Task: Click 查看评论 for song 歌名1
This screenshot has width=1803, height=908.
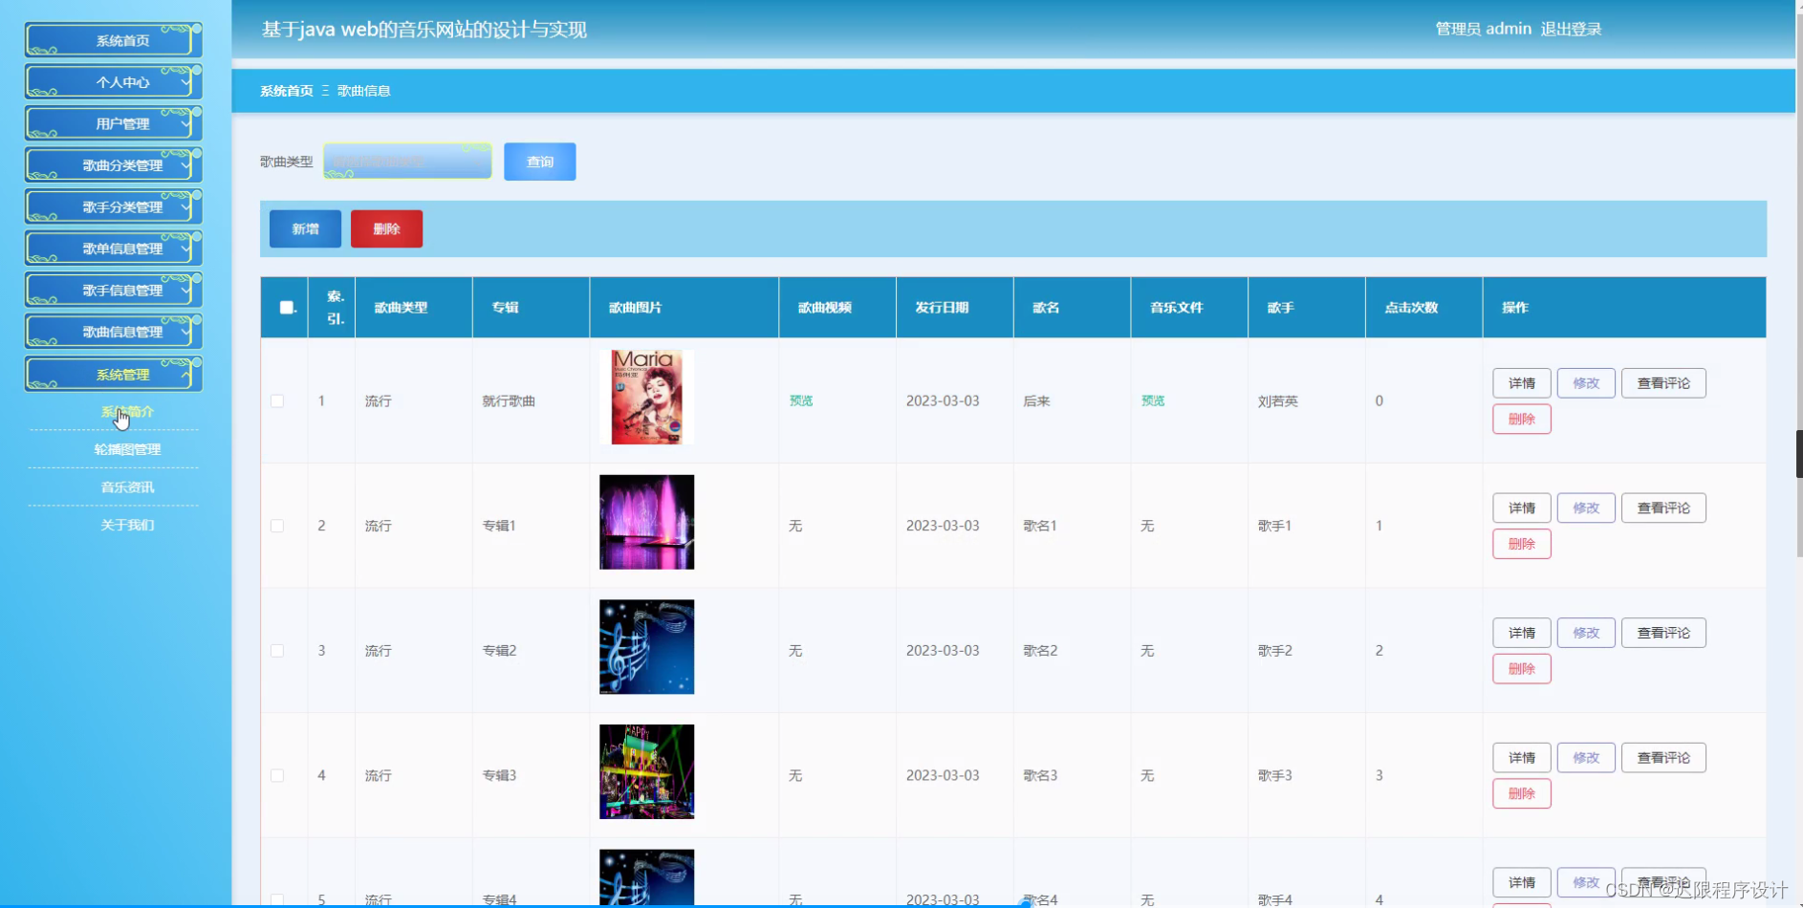Action: [1663, 508]
